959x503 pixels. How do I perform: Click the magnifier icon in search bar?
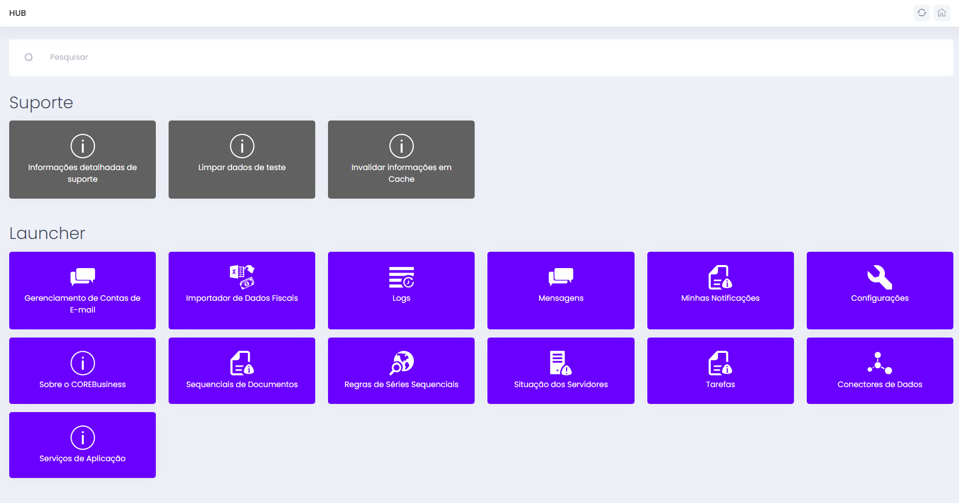click(x=29, y=58)
